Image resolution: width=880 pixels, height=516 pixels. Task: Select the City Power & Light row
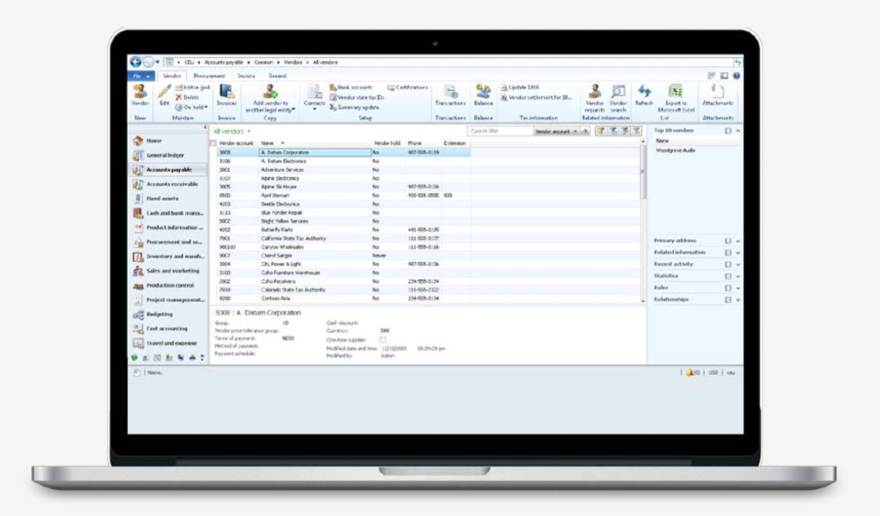pos(340,265)
